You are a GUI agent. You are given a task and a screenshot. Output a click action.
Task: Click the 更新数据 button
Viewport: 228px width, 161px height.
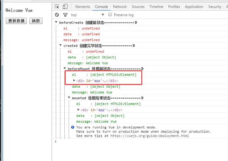coord(16,21)
